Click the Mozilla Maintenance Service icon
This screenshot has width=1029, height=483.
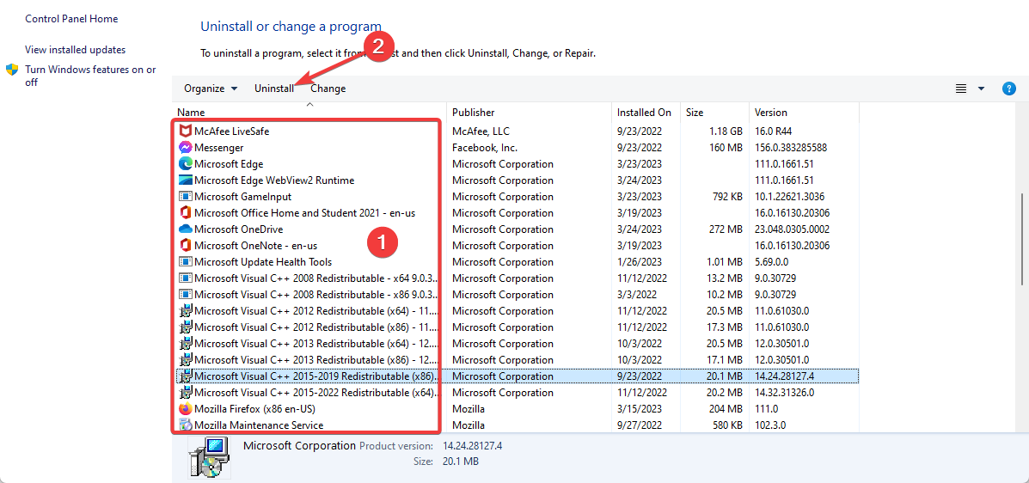click(x=185, y=425)
